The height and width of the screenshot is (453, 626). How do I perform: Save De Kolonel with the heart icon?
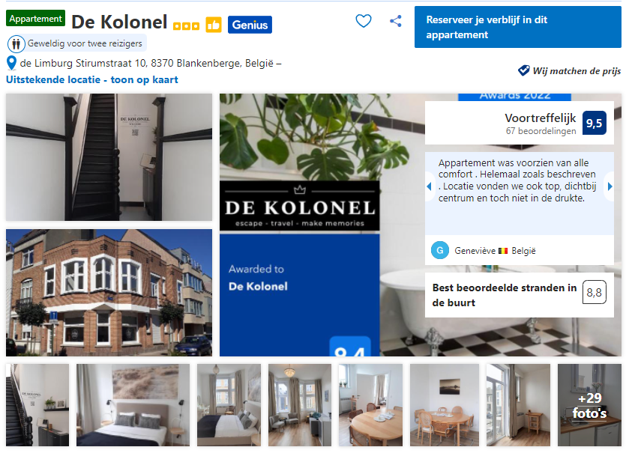tap(364, 21)
